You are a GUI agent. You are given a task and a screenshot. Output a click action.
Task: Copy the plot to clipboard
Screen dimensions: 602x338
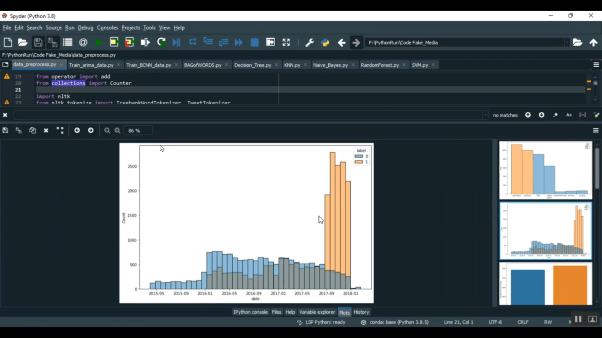[x=33, y=131]
